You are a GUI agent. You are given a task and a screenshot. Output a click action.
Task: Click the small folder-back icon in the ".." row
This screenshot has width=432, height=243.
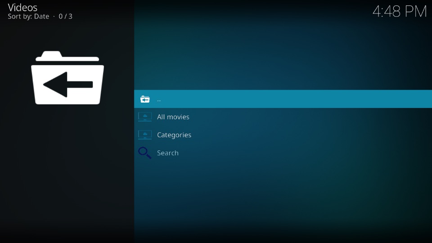(145, 99)
